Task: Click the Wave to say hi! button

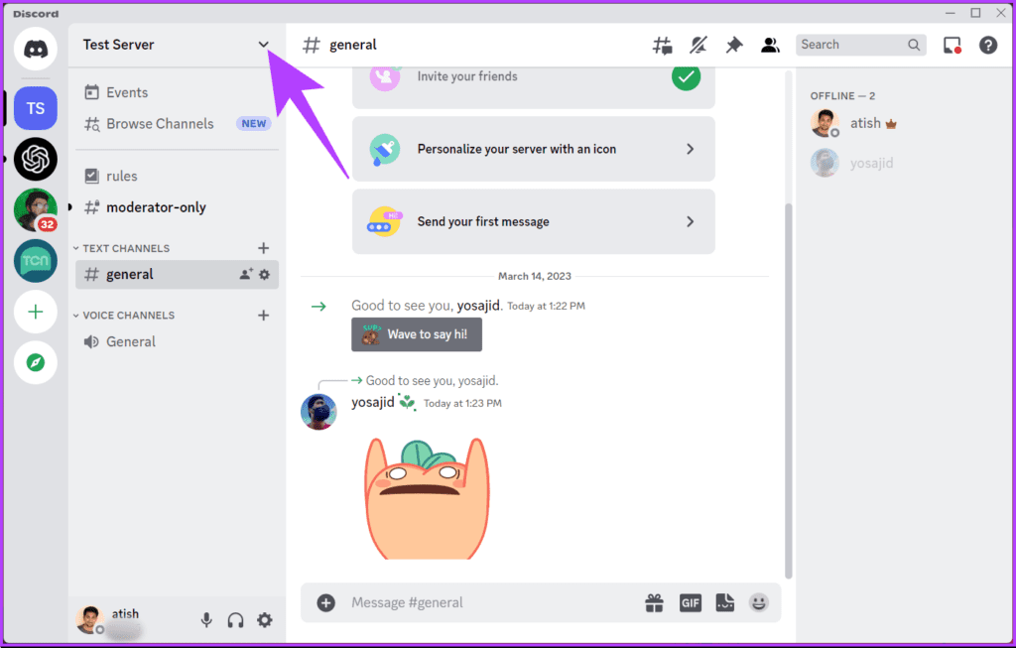Action: pos(417,334)
